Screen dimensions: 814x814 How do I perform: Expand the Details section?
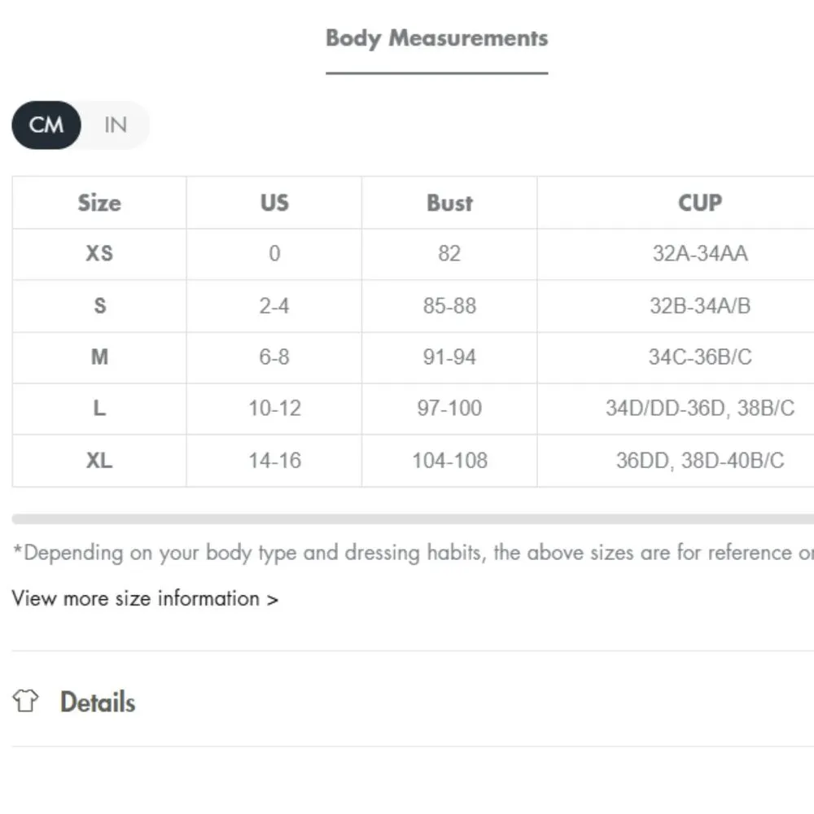pos(98,702)
